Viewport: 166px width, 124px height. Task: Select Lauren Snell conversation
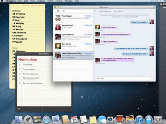point(73,27)
